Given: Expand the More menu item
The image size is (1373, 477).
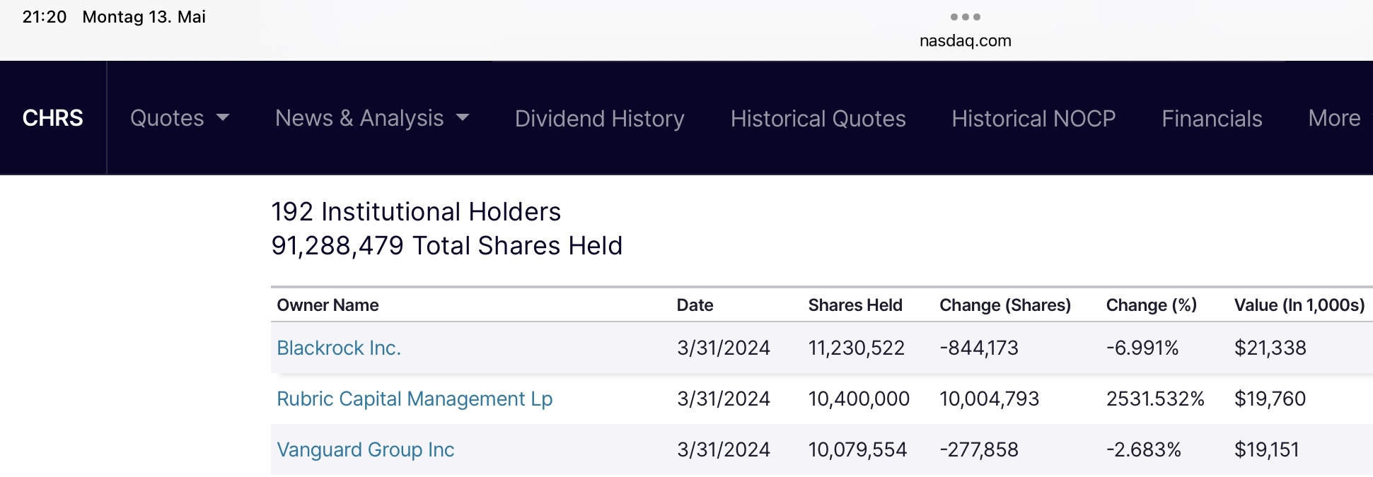Looking at the screenshot, I should click(x=1334, y=118).
